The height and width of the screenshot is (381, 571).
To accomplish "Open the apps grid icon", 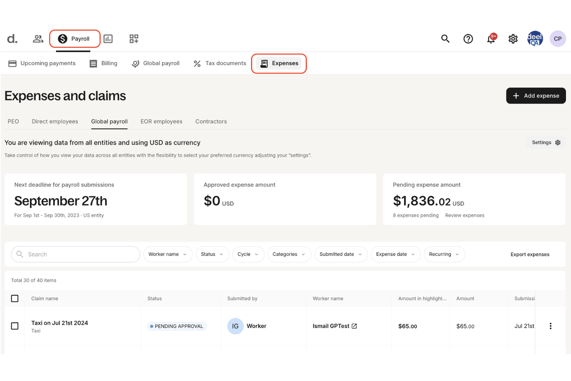I will 133,39.
